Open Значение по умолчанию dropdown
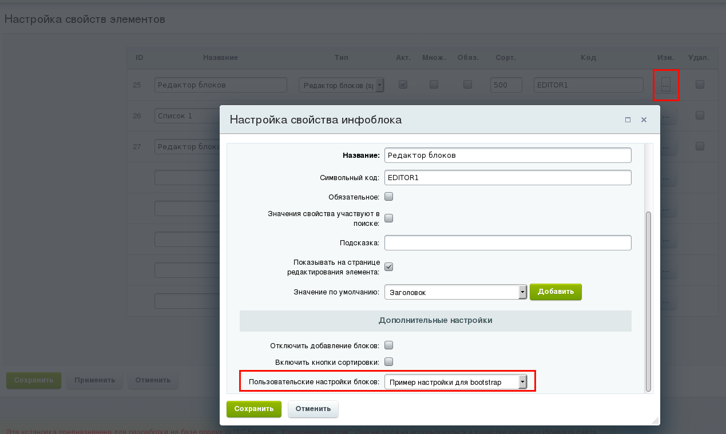Screen dimensions: 726x434 pos(455,292)
